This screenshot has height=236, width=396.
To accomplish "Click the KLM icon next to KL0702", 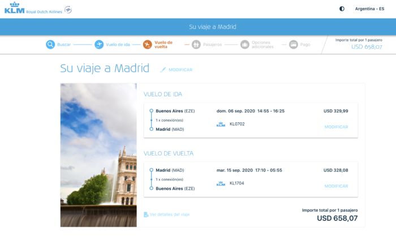I will pyautogui.click(x=221, y=124).
